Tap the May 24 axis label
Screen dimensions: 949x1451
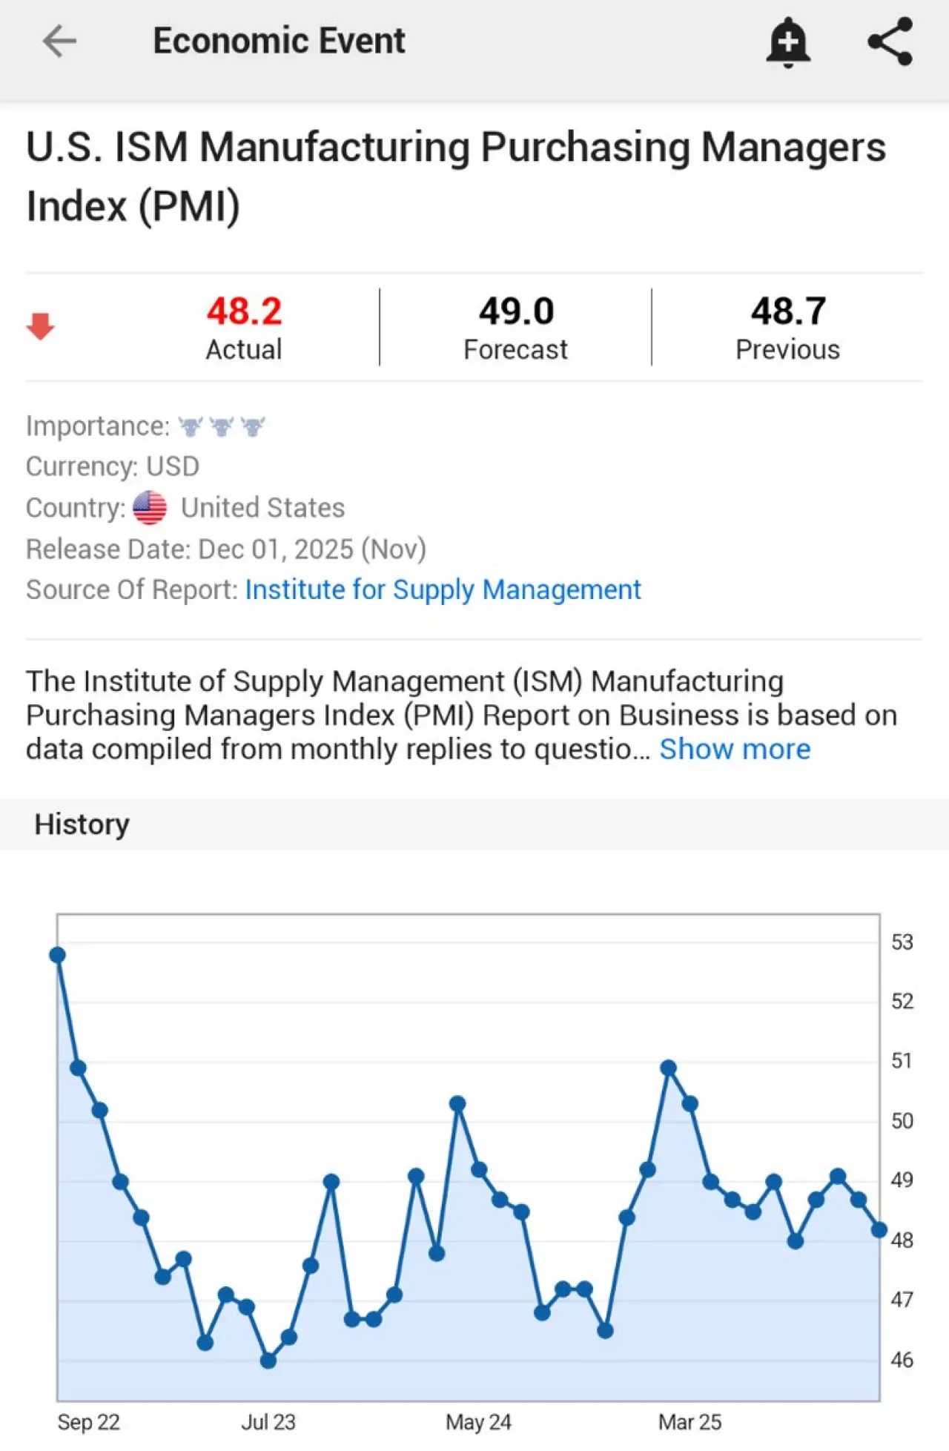click(x=478, y=1423)
